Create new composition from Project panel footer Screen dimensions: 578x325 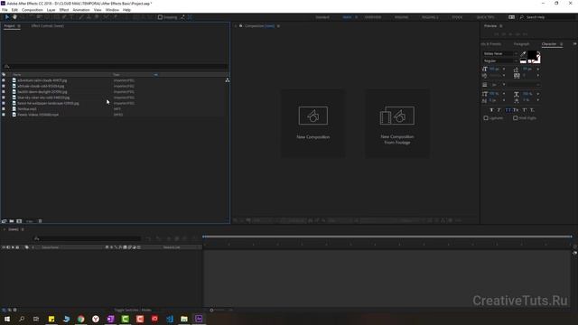(x=19, y=221)
